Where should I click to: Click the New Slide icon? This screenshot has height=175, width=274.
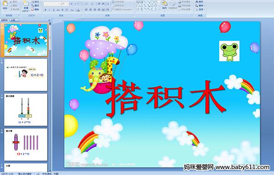(x=26, y=4)
